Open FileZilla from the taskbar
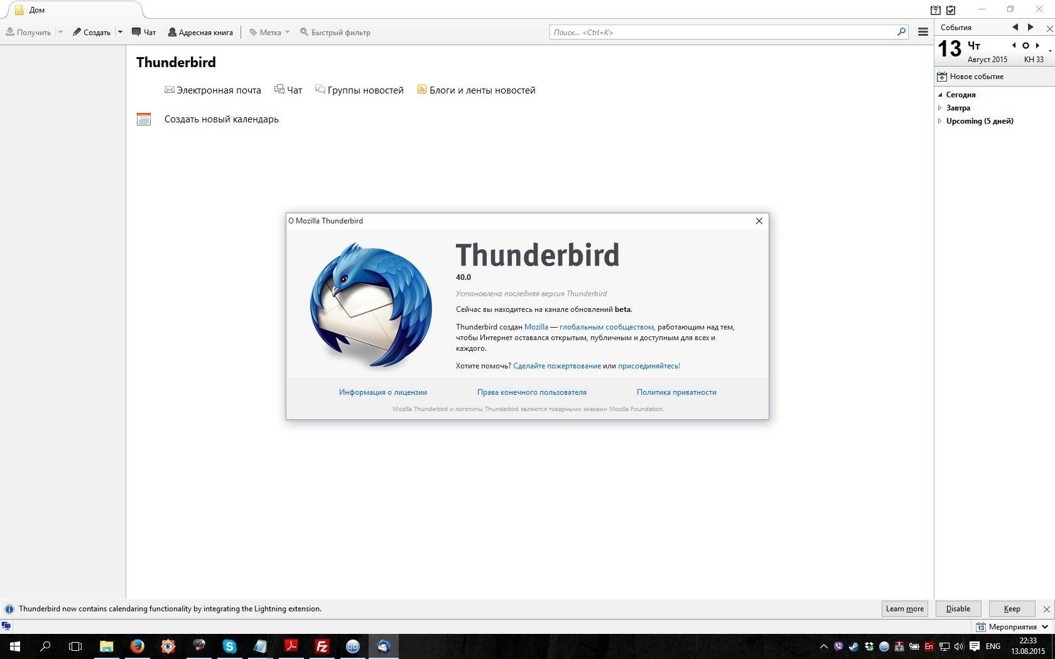Viewport: 1055px width, 659px height. click(322, 646)
